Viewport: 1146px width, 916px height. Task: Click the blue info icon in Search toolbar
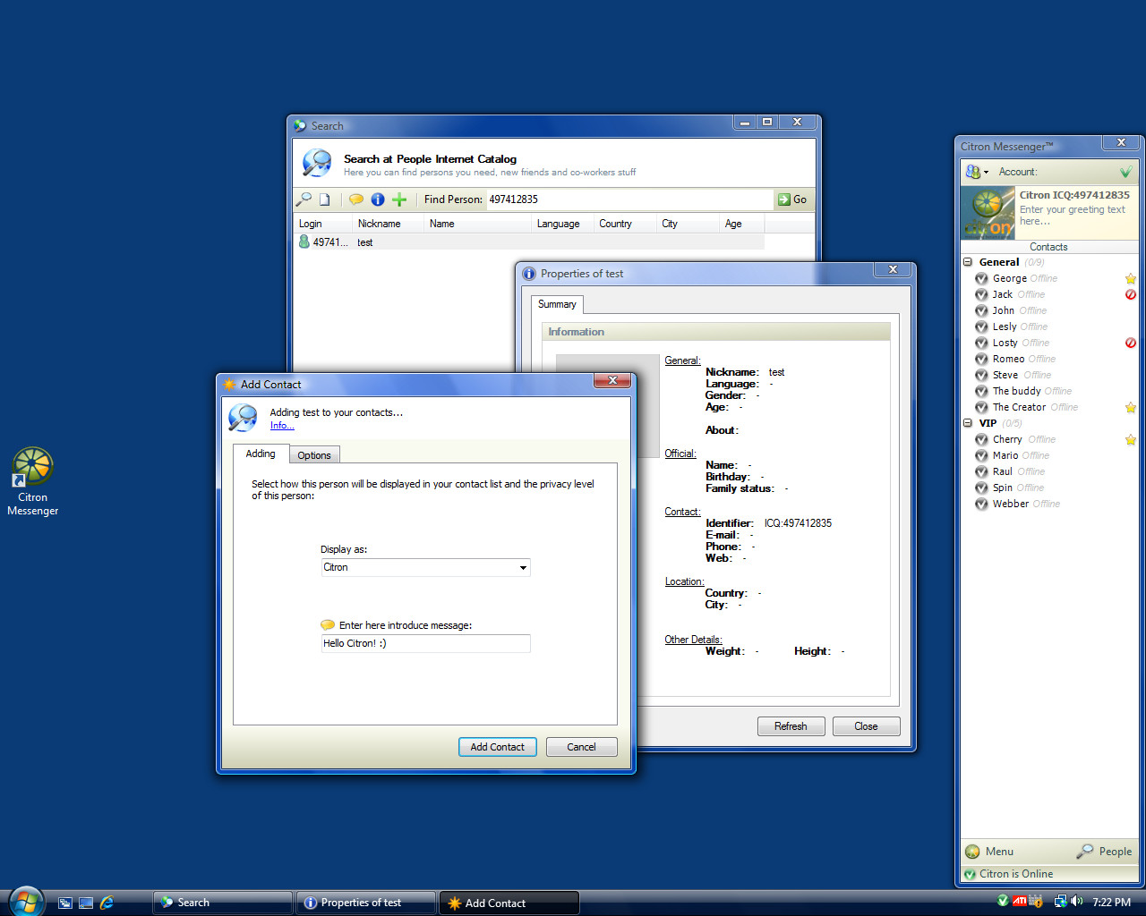378,199
